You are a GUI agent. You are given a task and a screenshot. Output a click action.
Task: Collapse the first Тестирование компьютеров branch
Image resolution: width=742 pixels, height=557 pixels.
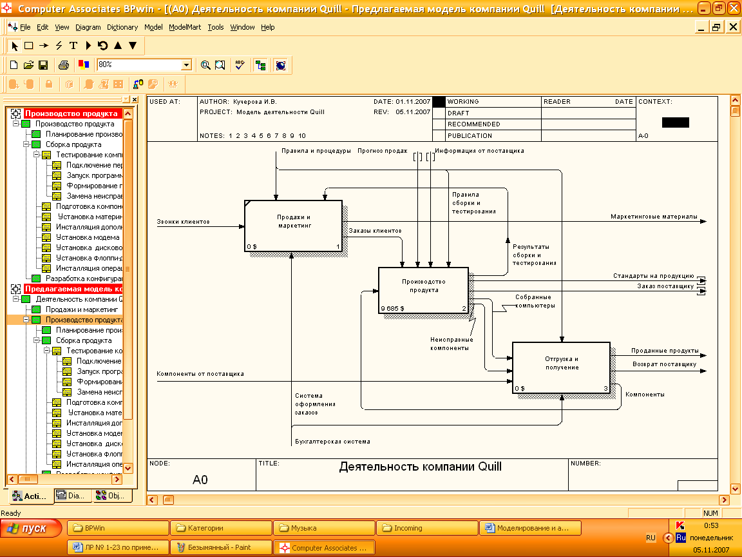click(37, 155)
